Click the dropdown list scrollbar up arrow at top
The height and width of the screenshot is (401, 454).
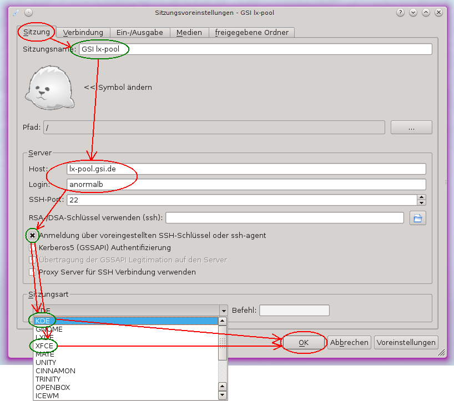point(223,321)
